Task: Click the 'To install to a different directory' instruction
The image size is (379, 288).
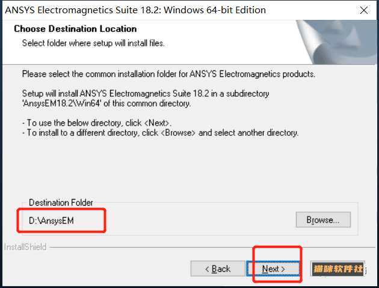Action: click(x=161, y=133)
